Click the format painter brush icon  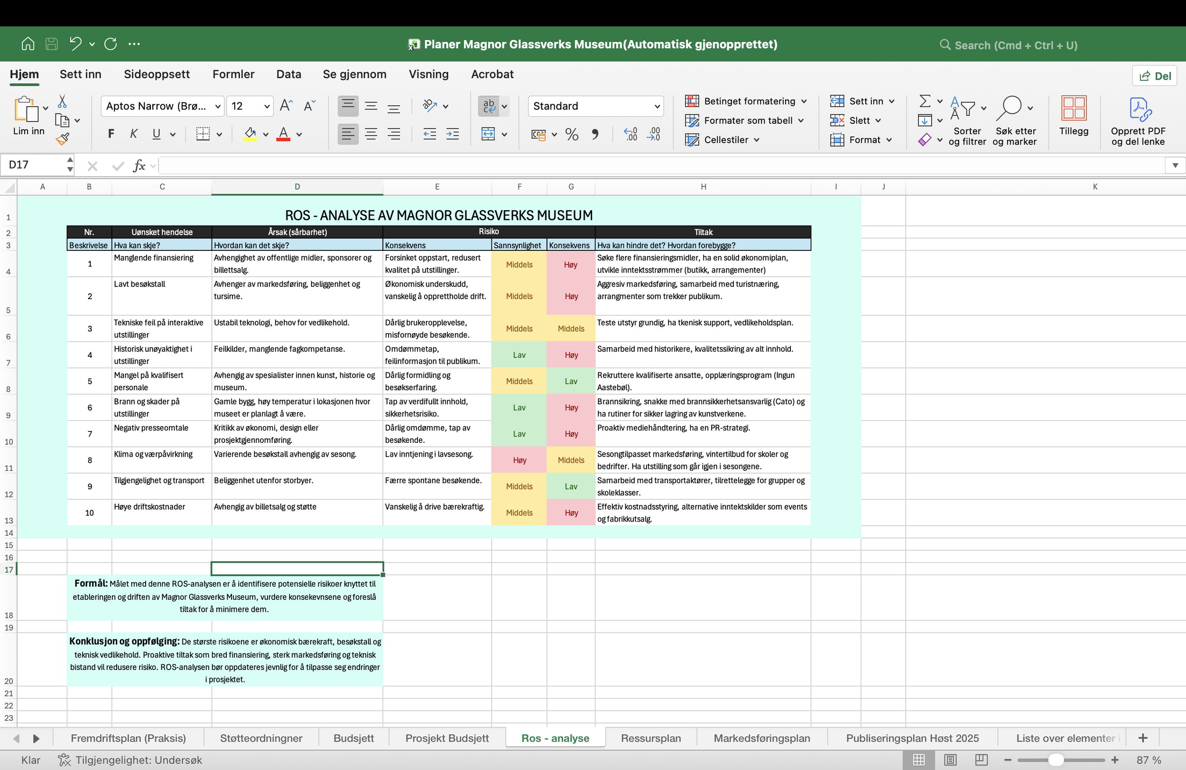[62, 139]
